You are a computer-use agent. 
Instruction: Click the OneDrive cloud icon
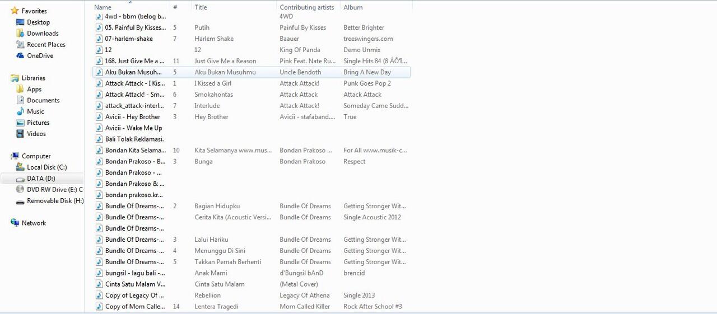click(20, 55)
